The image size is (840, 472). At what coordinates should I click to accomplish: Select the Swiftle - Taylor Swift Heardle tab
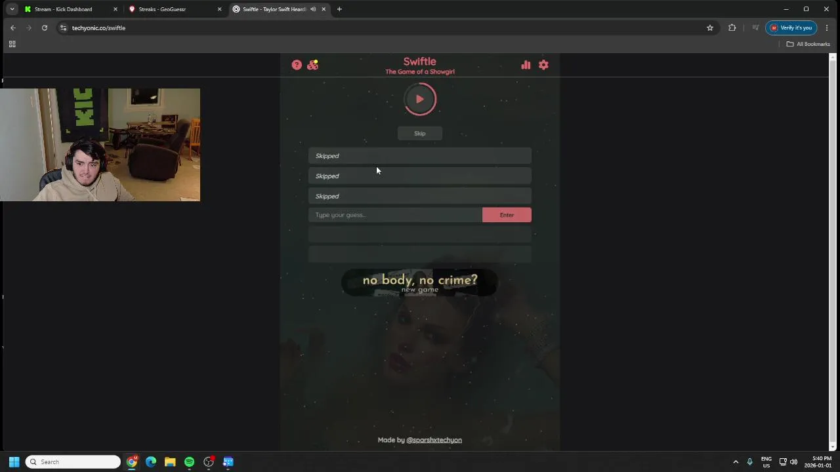274,9
